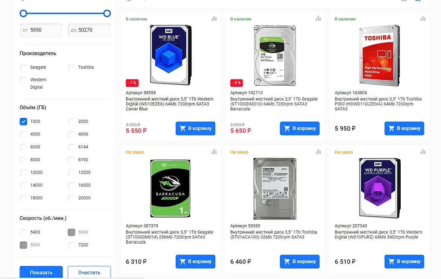Enable the 7200 rpm speed filter
This screenshot has width=441, height=279.
(71, 245)
